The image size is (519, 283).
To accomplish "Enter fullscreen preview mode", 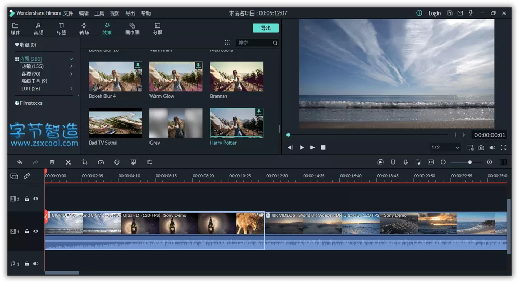I will pyautogui.click(x=503, y=148).
